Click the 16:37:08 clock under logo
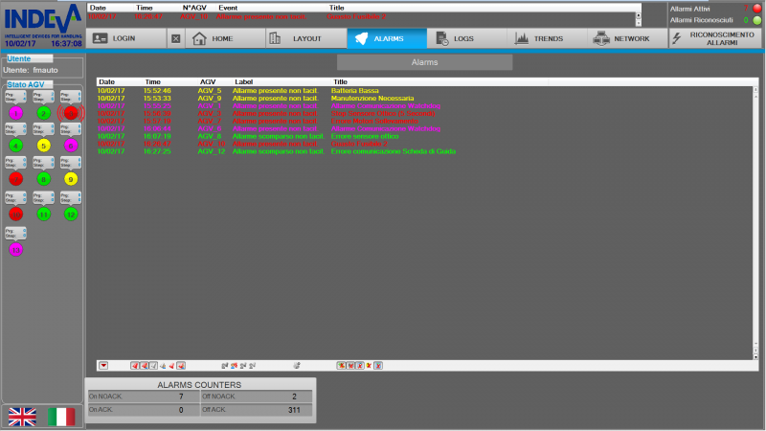 click(x=66, y=43)
